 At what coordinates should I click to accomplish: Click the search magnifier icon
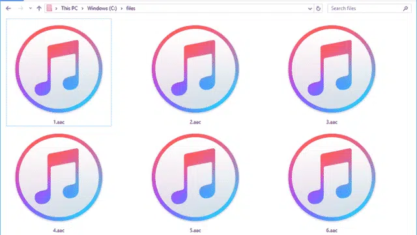tap(405, 8)
